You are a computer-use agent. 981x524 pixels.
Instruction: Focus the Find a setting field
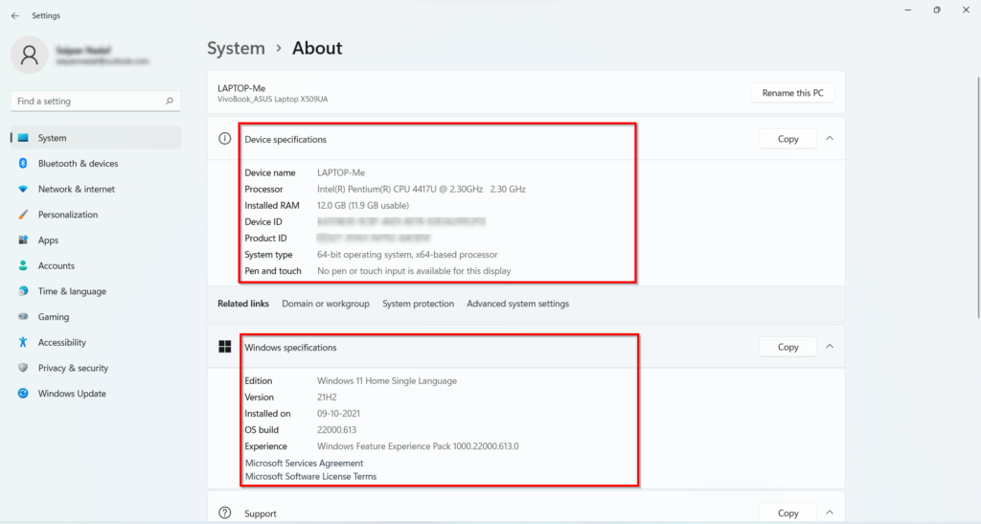(x=96, y=101)
